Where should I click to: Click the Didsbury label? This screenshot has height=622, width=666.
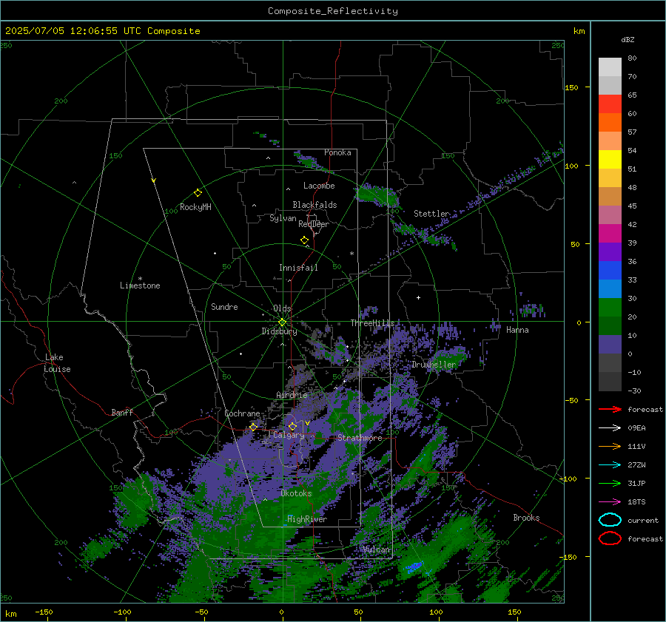point(279,331)
